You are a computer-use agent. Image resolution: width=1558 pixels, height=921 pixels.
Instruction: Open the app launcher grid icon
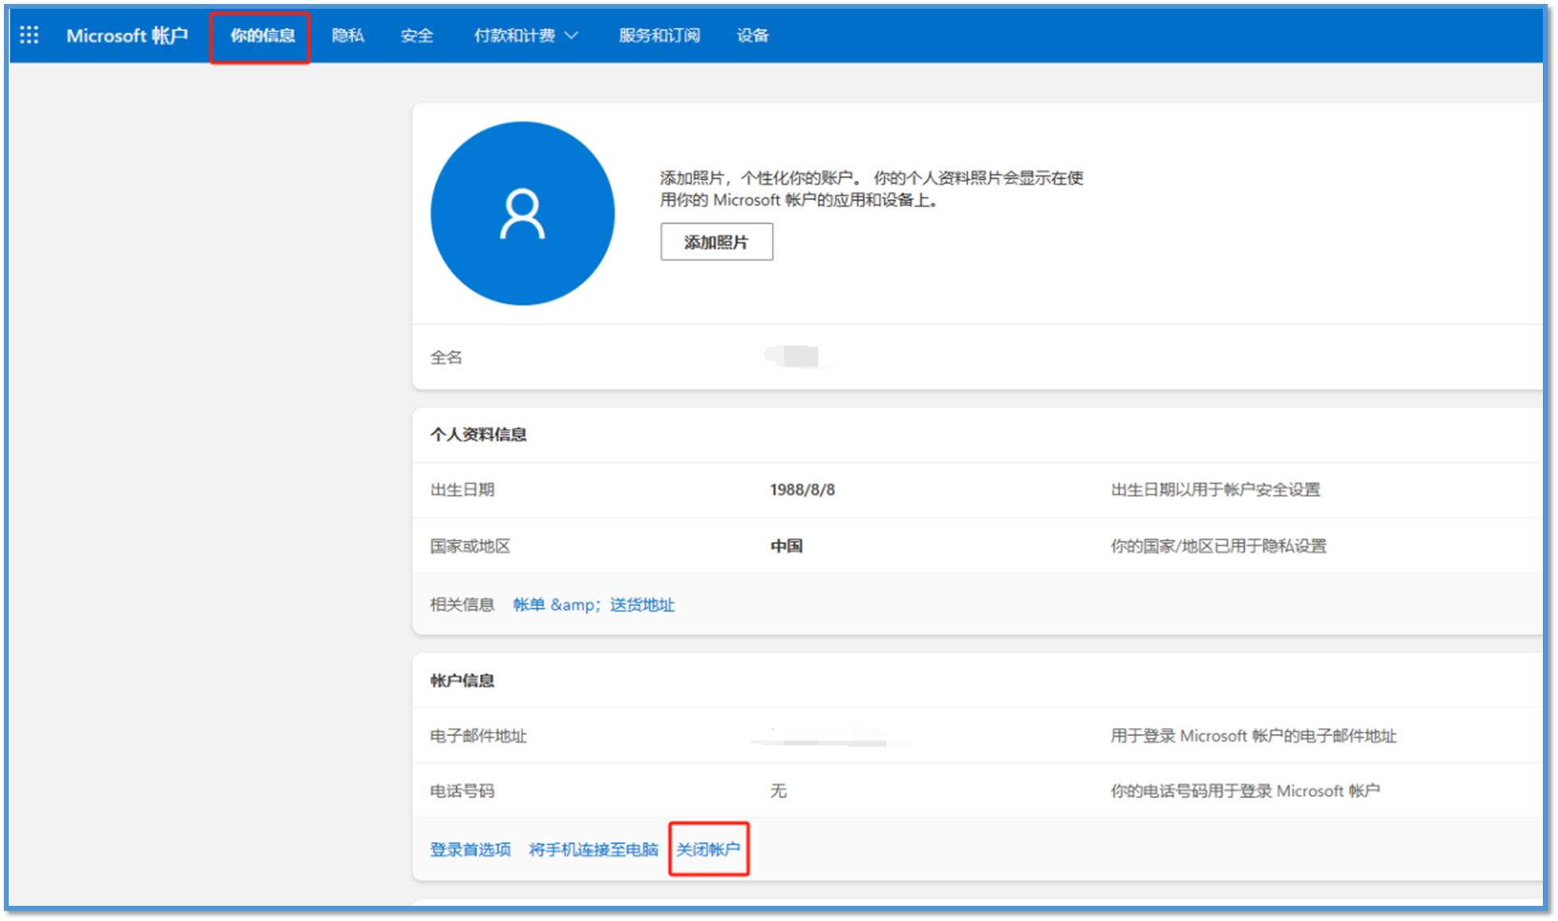coord(30,35)
